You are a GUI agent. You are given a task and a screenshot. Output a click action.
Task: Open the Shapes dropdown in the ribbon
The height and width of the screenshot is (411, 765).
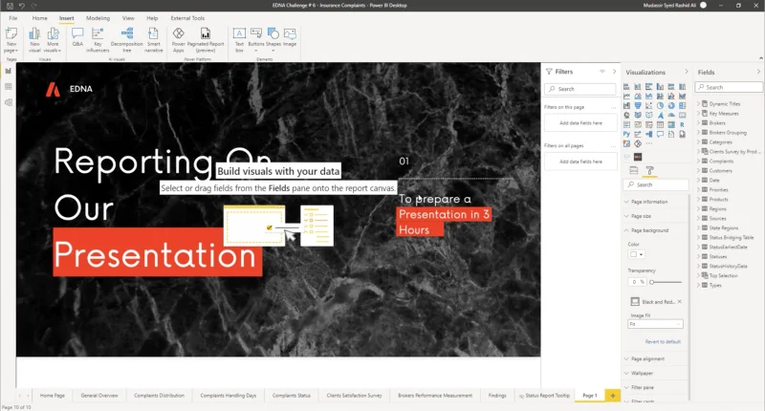273,40
